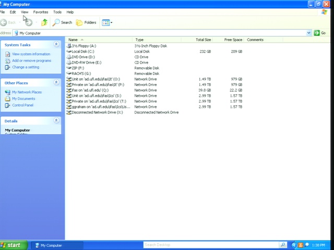Screen dimensions: 334x250
Task: Select the DVD Drive (D:) icon
Action: tap(69, 57)
